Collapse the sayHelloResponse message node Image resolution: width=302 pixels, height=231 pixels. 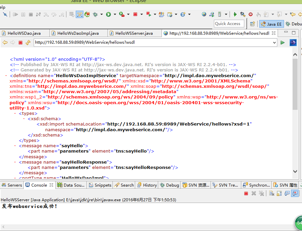pos(15,162)
